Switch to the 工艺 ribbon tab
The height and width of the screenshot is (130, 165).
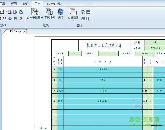[x=37, y=4]
